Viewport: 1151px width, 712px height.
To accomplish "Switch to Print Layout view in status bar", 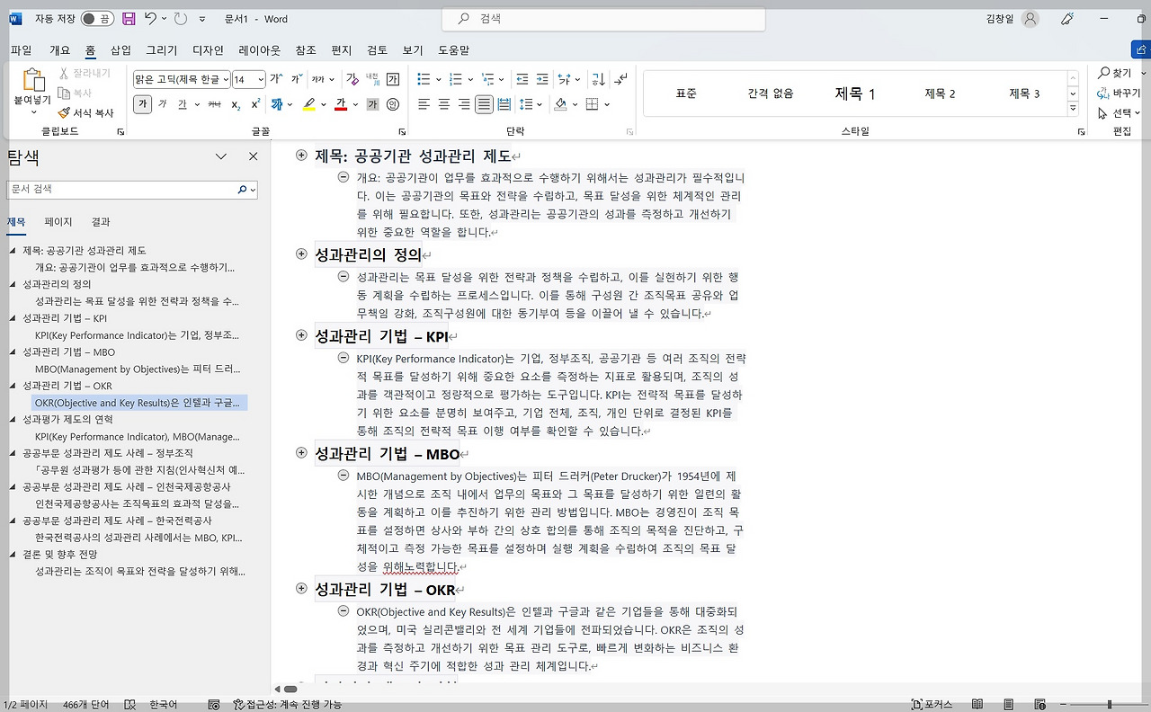I will point(1009,705).
